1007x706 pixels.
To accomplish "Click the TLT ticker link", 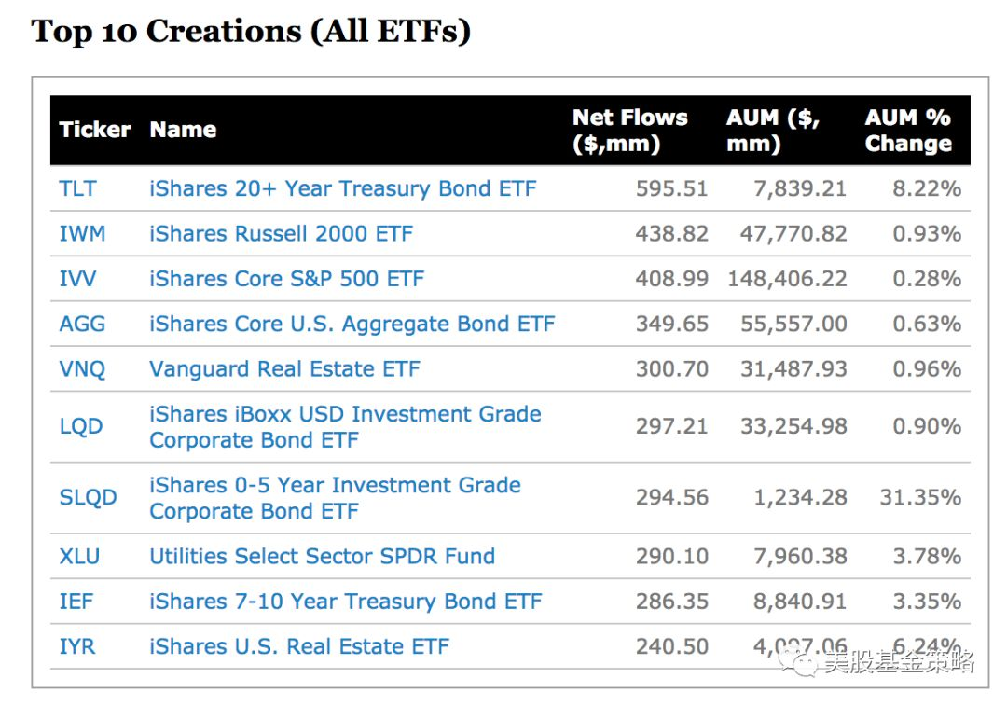I will point(77,188).
